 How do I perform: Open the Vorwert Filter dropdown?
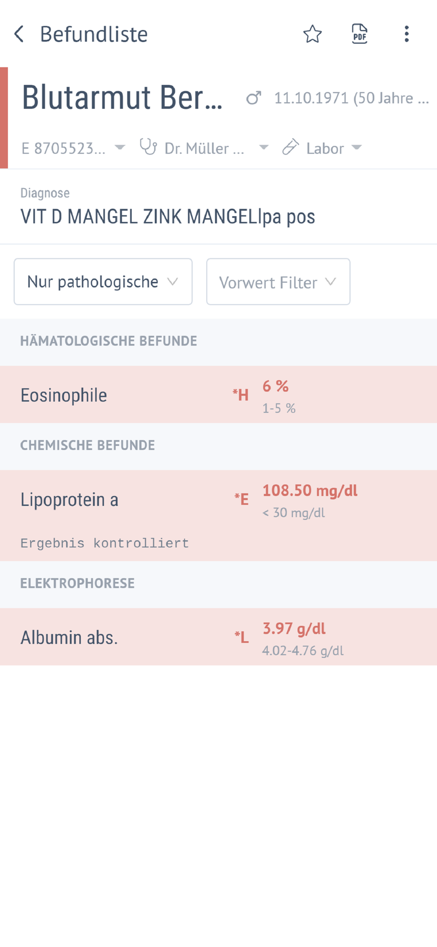pyautogui.click(x=278, y=282)
